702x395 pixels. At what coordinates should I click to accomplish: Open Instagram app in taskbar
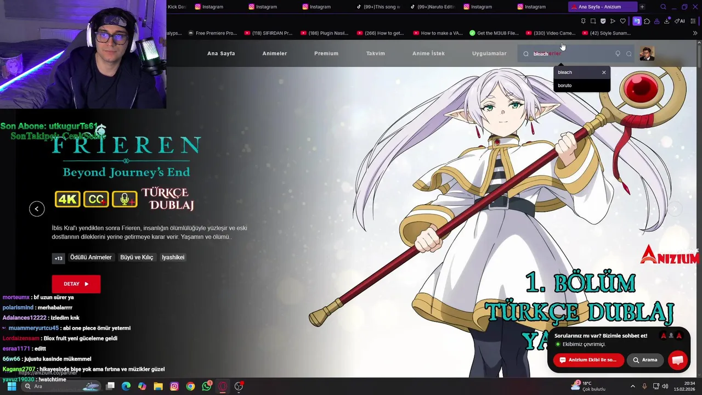(174, 386)
